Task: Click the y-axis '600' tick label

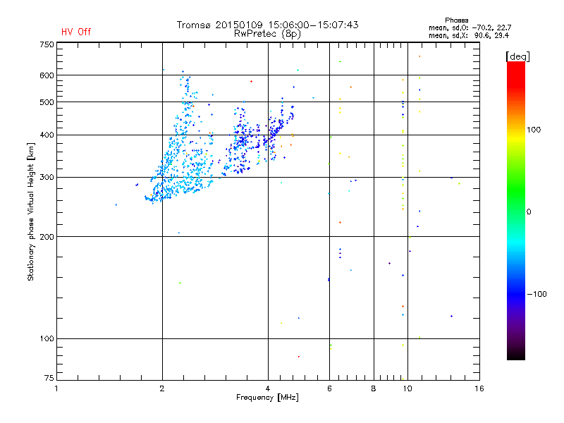Action: [x=47, y=75]
